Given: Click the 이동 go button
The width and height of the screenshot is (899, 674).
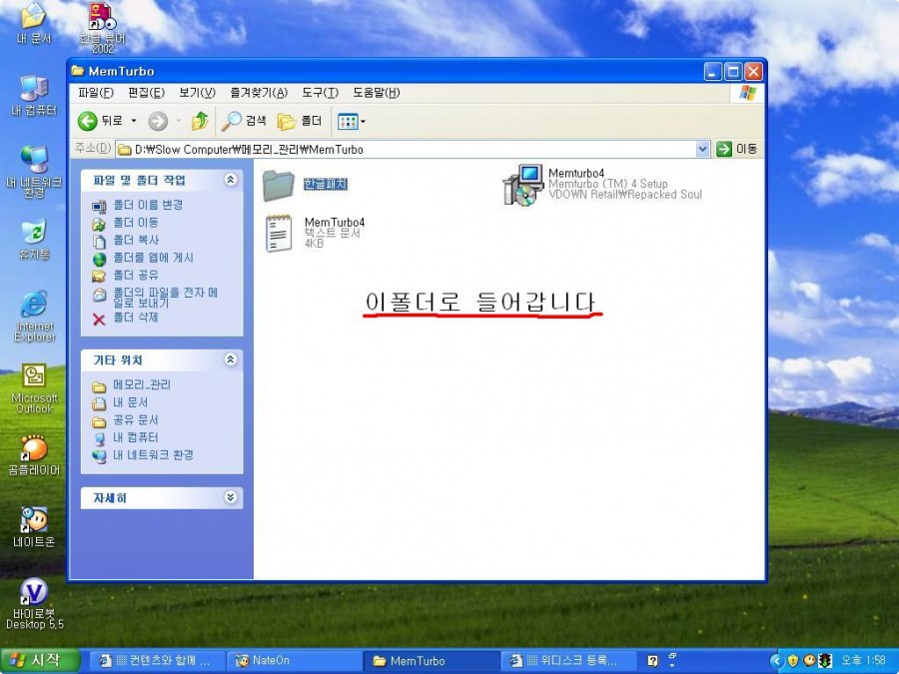Looking at the screenshot, I should pyautogui.click(x=737, y=149).
